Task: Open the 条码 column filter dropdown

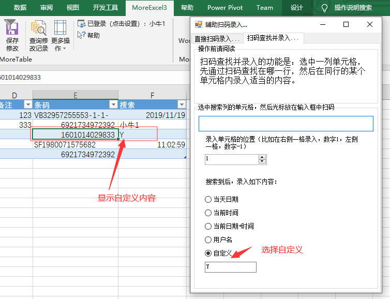Action: [112, 104]
